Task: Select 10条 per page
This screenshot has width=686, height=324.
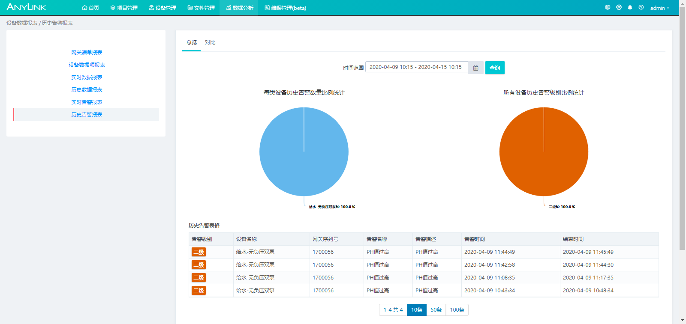Action: 417,310
